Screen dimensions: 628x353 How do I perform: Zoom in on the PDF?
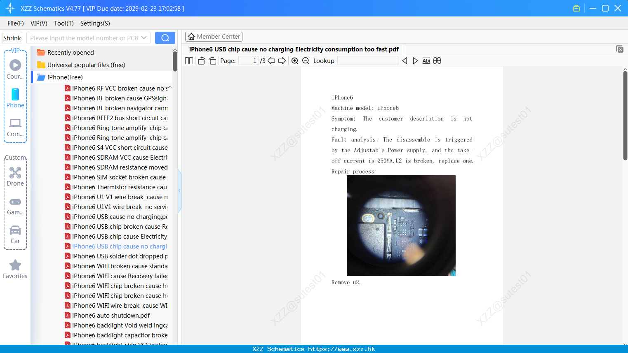coord(295,60)
